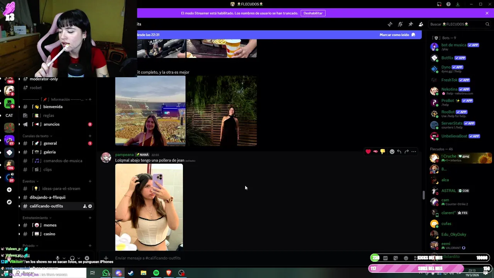Toggle channel notification bell mute
This screenshot has width=494, height=278.
(400, 24)
